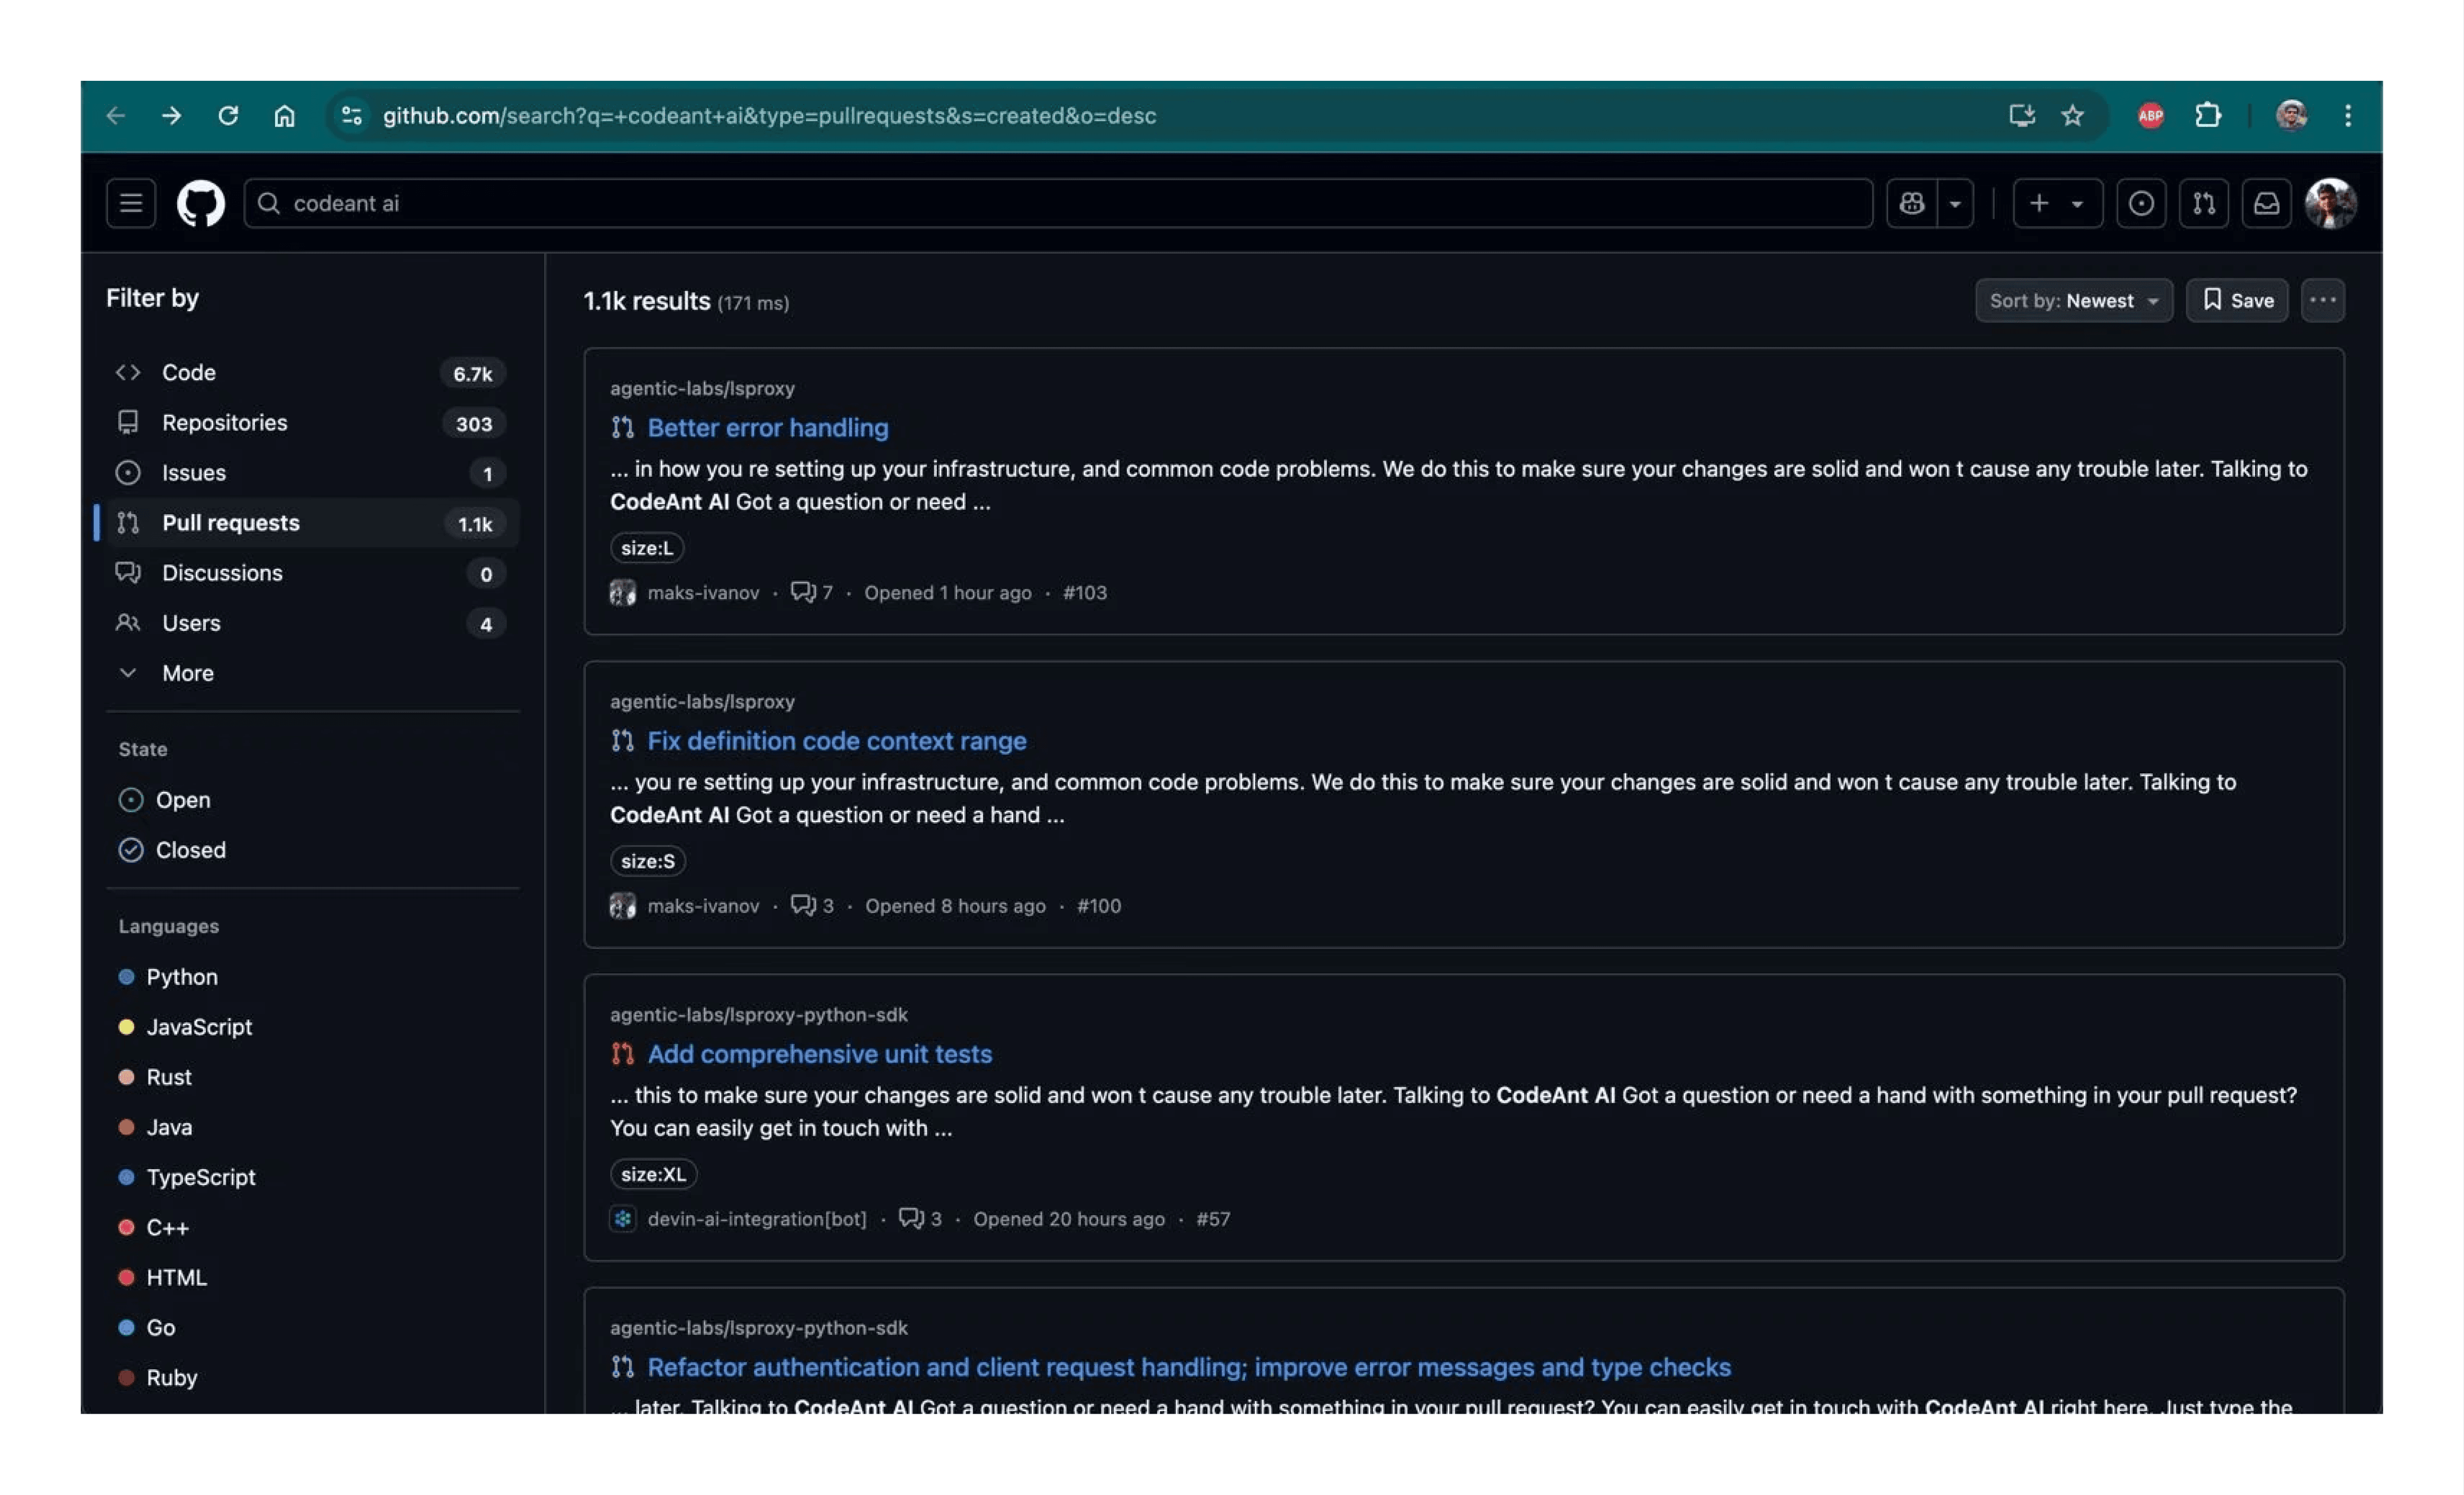Filter results by Python language
Viewport: 2464px width, 1495px height.
[182, 977]
